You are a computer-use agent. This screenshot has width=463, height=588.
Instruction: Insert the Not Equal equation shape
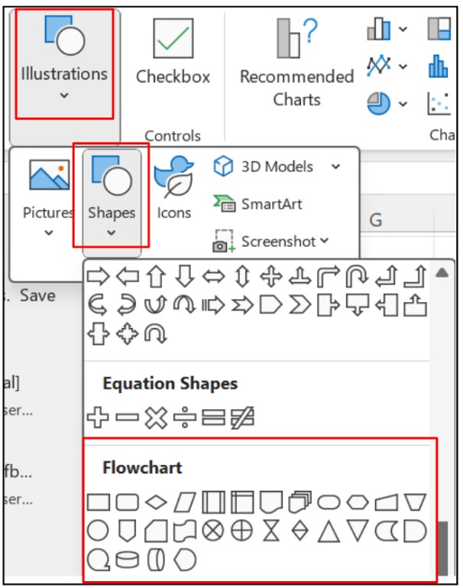coord(242,417)
